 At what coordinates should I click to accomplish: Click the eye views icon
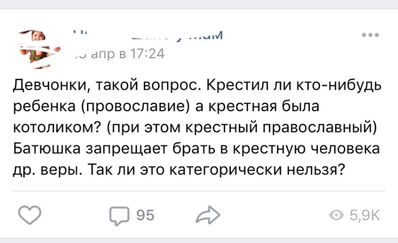(337, 215)
